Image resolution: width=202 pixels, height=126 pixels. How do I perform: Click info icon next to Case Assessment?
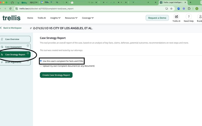[28, 46]
